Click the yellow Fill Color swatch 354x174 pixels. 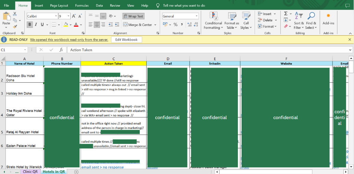(x=66, y=25)
